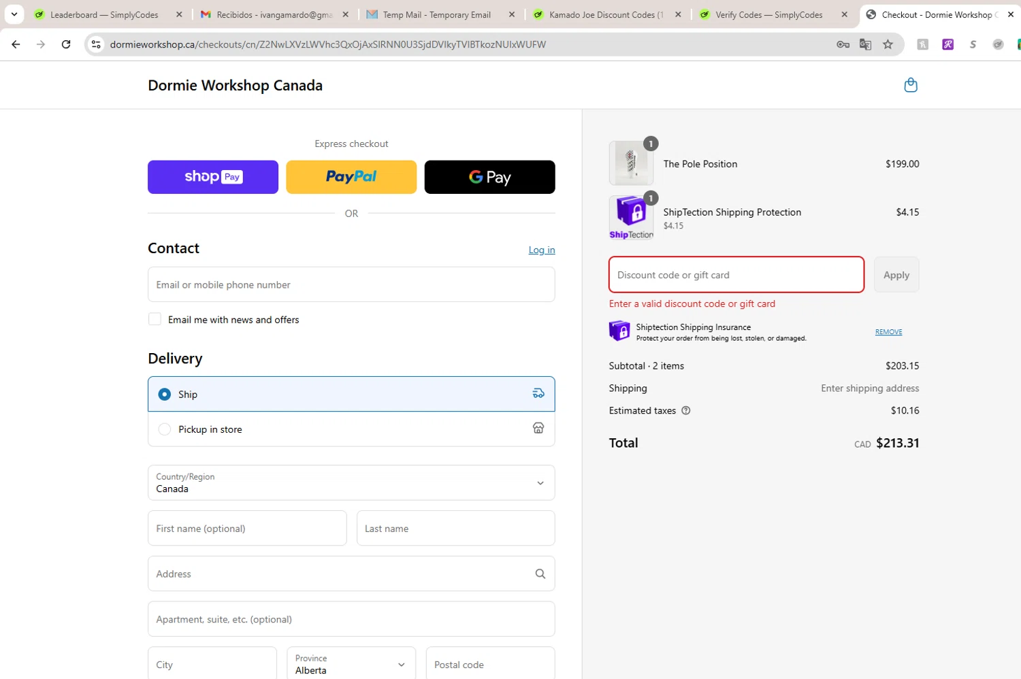Screen dimensions: 1021x679
Task: Click the round gray extension icon
Action: 998,44
